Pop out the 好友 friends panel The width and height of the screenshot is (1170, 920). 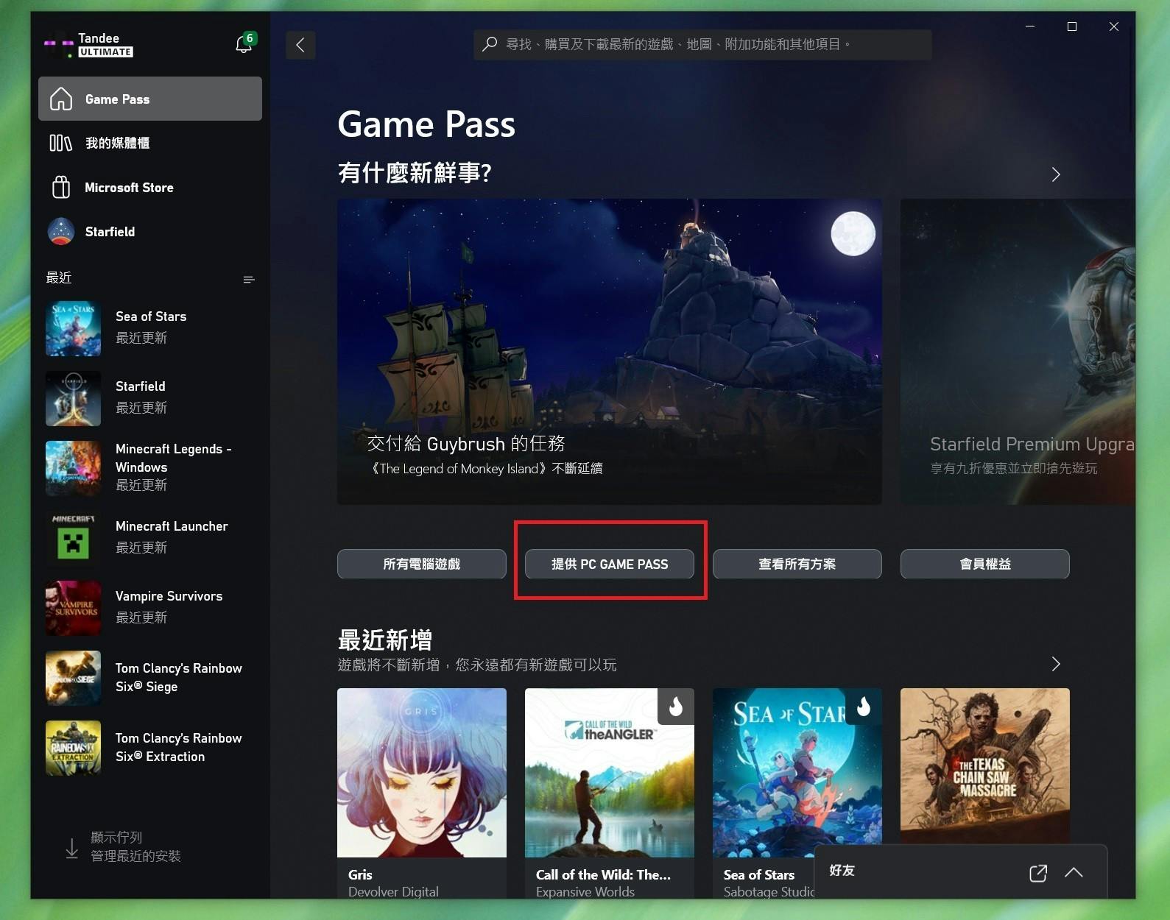[x=1038, y=873]
